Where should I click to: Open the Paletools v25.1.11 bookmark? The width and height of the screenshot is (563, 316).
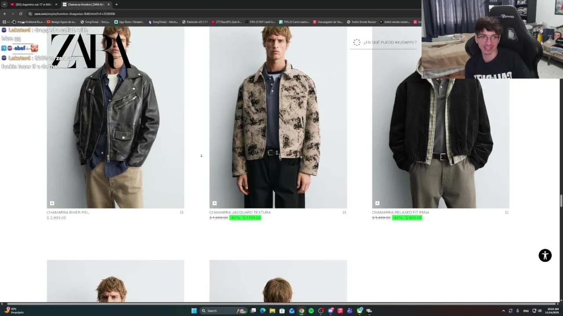(195, 22)
